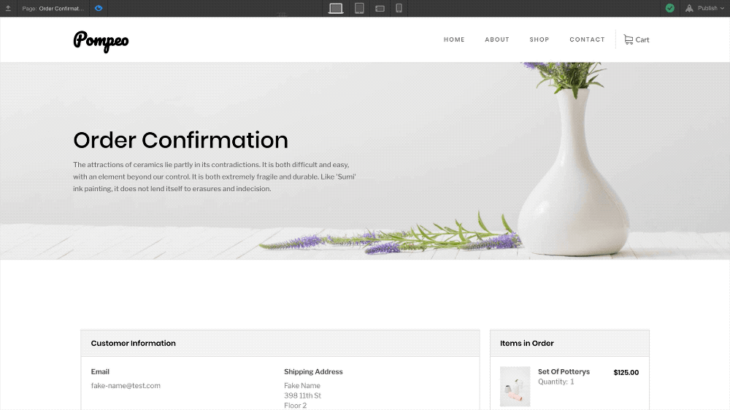
Task: Select the desktop breakpoint icon
Action: coord(336,8)
